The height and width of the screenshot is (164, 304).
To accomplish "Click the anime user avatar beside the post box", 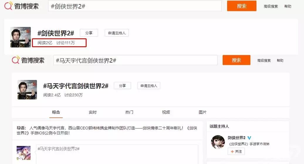I will 24,153.
